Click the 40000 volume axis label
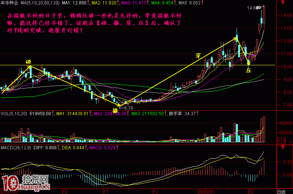The height and width of the screenshot is (194, 293). coord(286,123)
